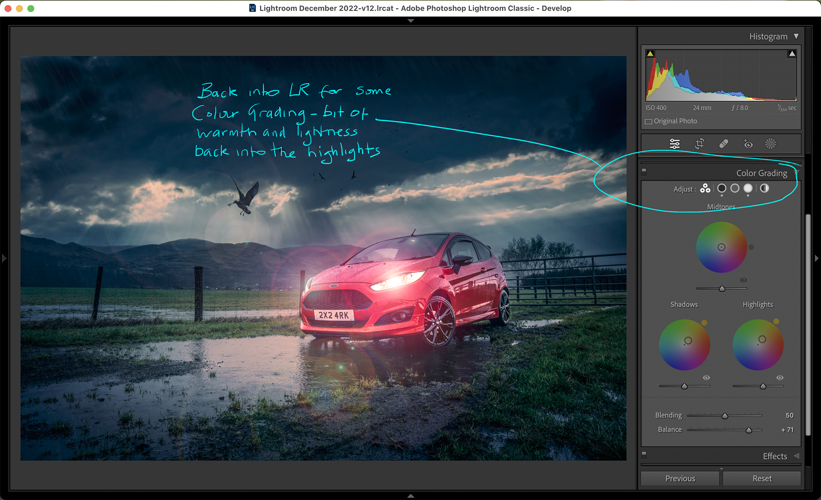The image size is (821, 500).
Task: Click the midtones wheel center handle
Action: (721, 247)
